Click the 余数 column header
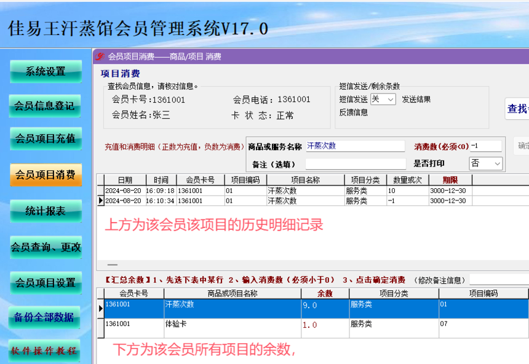The image size is (529, 364). pyautogui.click(x=325, y=293)
